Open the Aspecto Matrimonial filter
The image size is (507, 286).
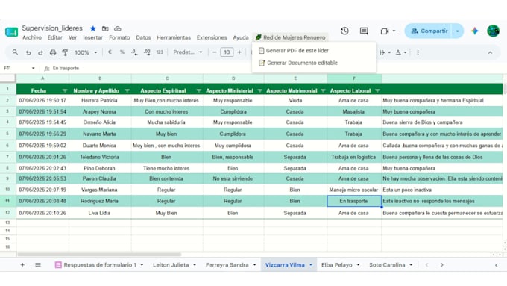(323, 90)
